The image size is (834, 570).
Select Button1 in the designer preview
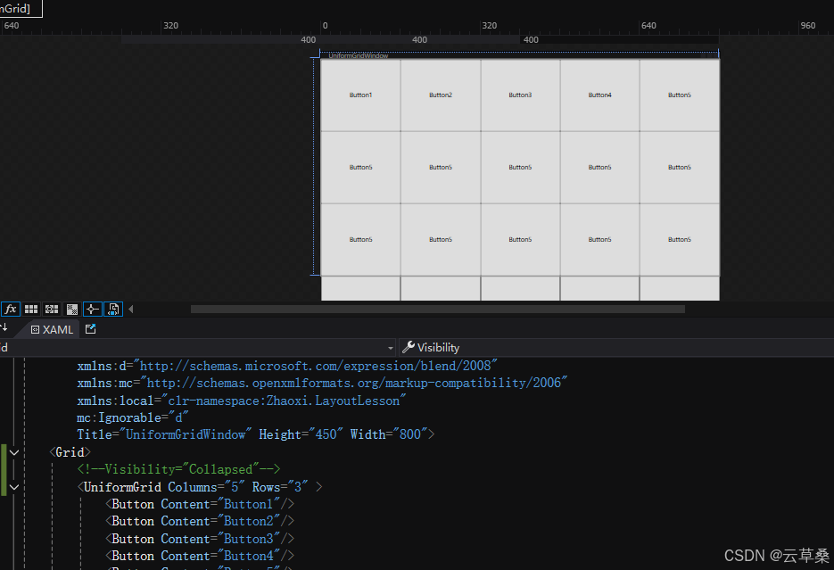click(x=360, y=95)
